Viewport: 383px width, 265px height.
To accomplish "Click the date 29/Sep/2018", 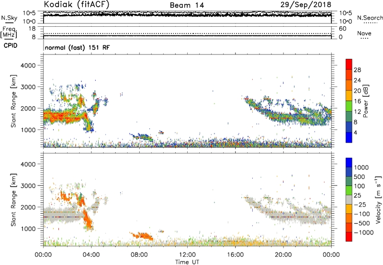I will [x=306, y=4].
